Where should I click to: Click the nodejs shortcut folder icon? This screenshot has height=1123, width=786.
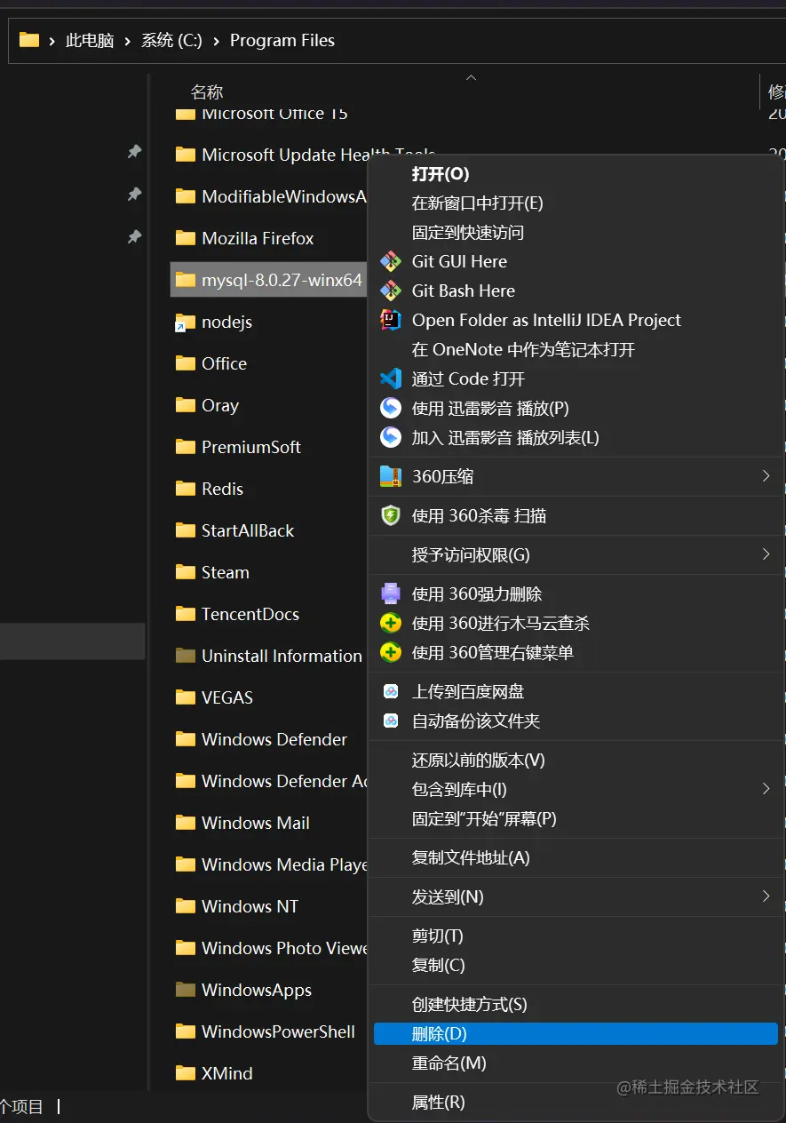point(186,322)
